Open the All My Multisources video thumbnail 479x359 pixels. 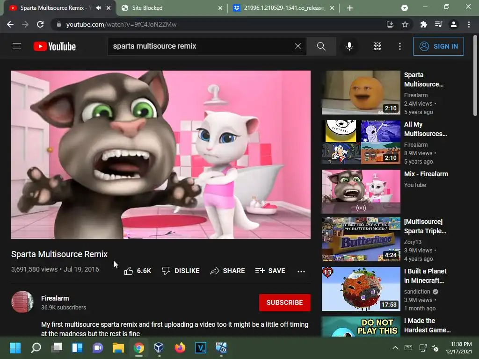(361, 142)
